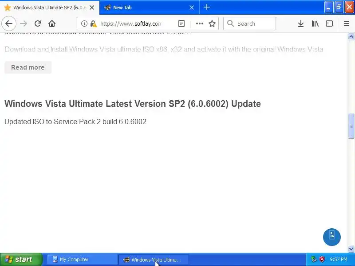
Task: Click the Read more button
Action: coord(28,67)
